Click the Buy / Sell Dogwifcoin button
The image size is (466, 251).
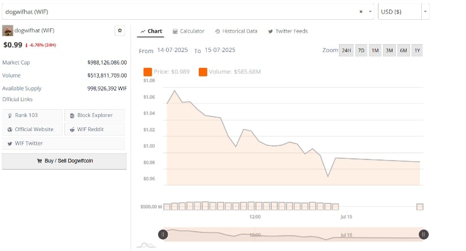tap(64, 161)
